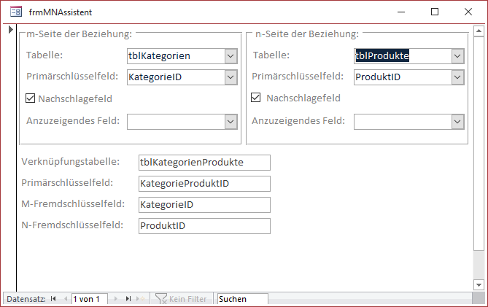Screen dimensions: 488x307
Task: Go to first record in navigation bar
Action: point(53,299)
